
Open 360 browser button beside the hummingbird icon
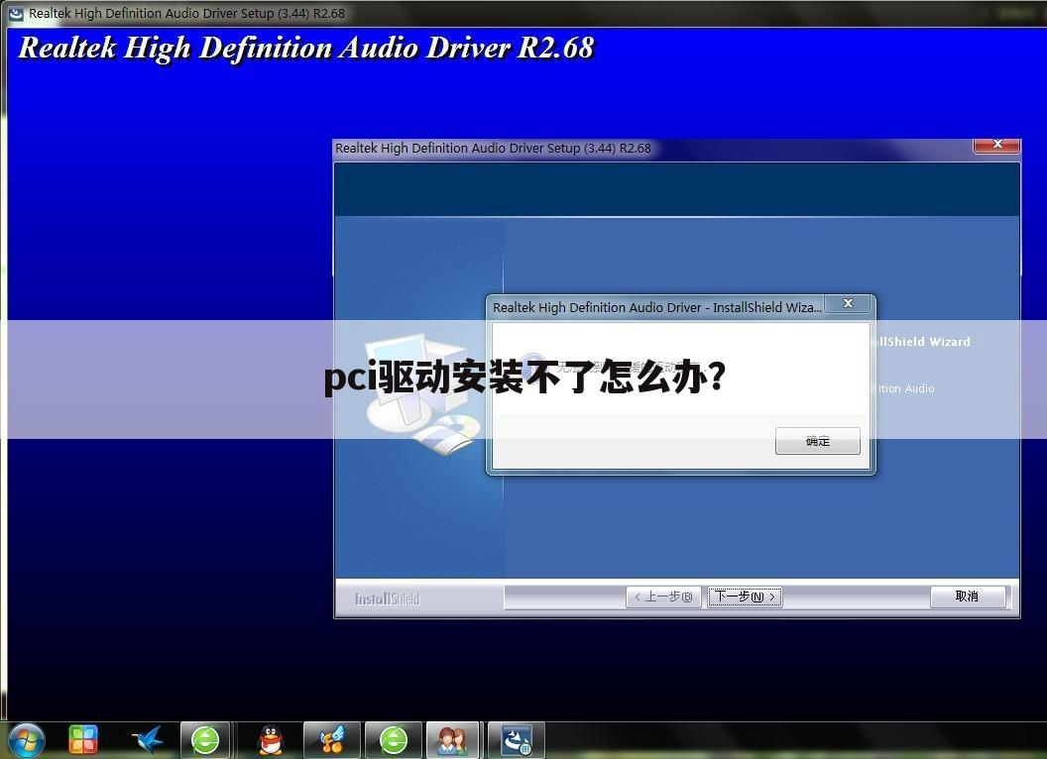tap(205, 740)
